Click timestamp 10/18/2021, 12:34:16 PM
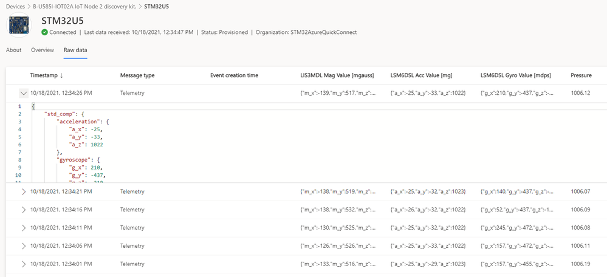Viewport: 607px width, 277px height. 61,210
